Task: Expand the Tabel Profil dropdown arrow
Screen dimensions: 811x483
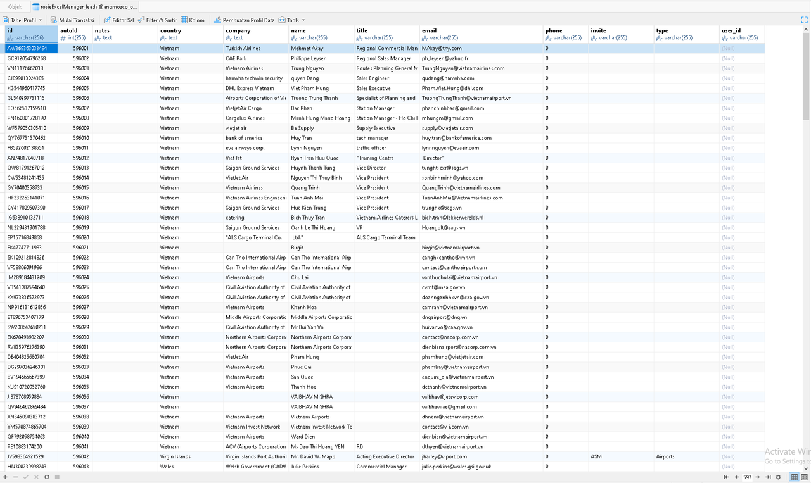Action: [x=41, y=20]
